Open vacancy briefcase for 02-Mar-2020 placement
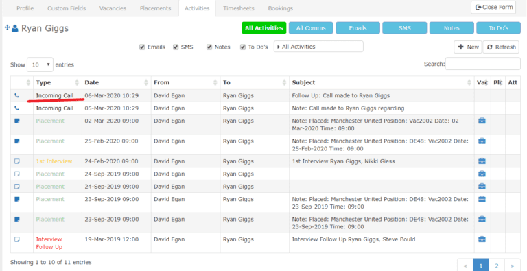527x271 pixels. click(482, 121)
